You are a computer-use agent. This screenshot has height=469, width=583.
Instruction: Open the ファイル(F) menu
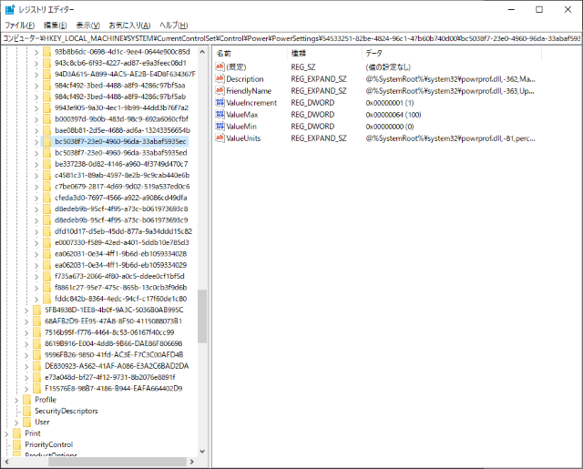click(19, 25)
